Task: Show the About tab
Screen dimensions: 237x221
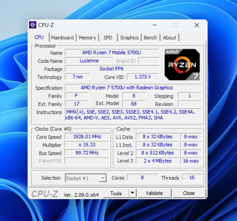Action: coord(169,38)
